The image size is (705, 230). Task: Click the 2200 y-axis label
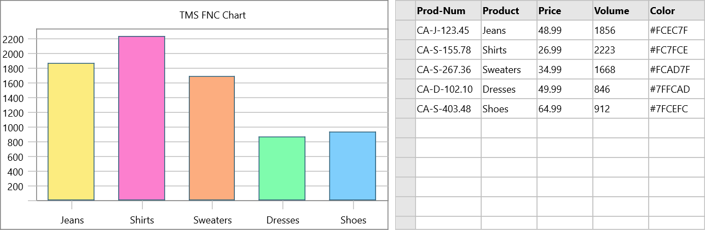click(13, 39)
